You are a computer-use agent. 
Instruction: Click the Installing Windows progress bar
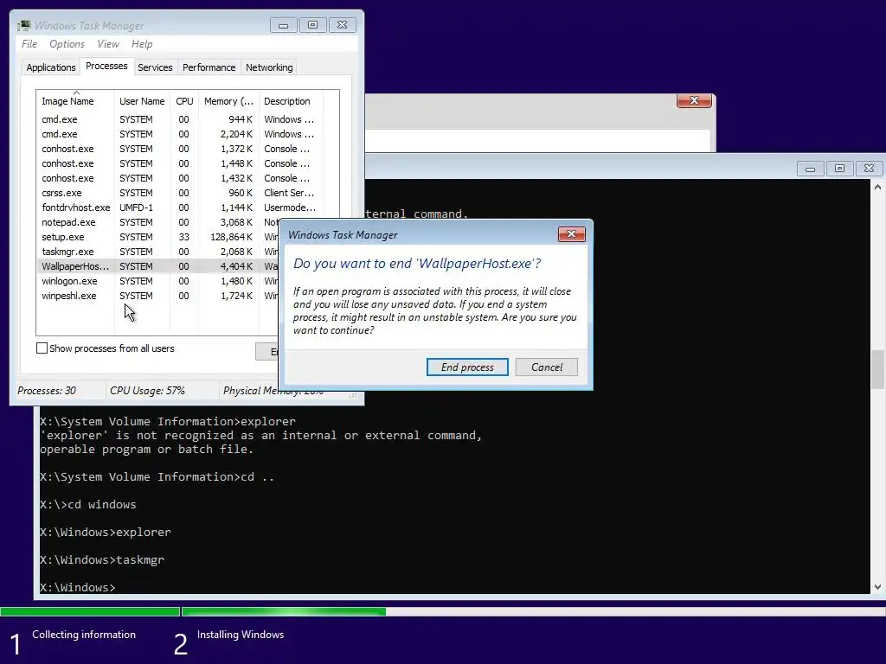pyautogui.click(x=533, y=611)
